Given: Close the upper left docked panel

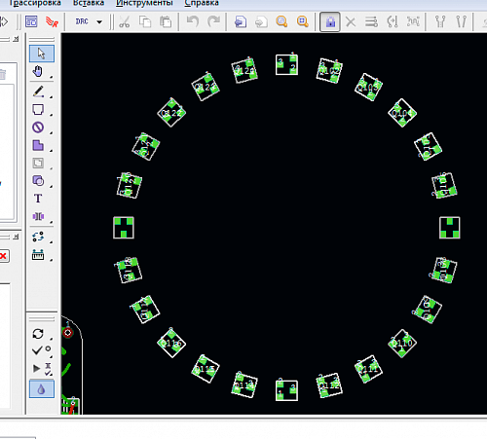Looking at the screenshot, I should (16, 39).
